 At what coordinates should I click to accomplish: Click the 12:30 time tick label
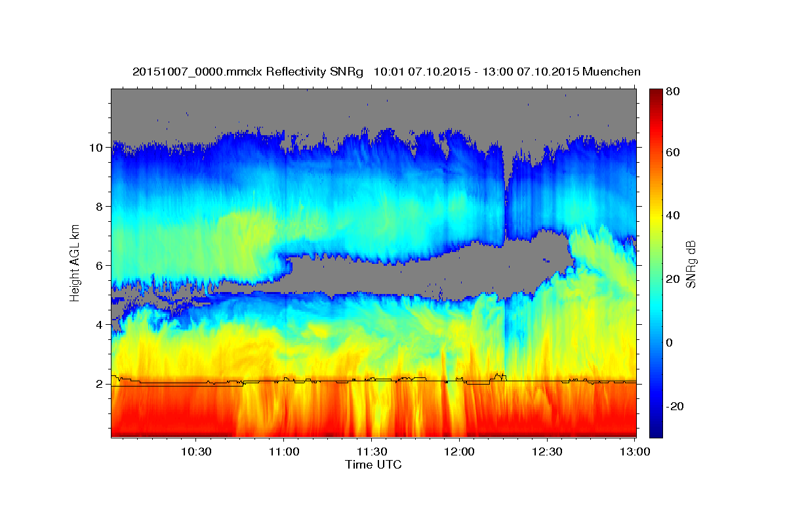(x=547, y=452)
